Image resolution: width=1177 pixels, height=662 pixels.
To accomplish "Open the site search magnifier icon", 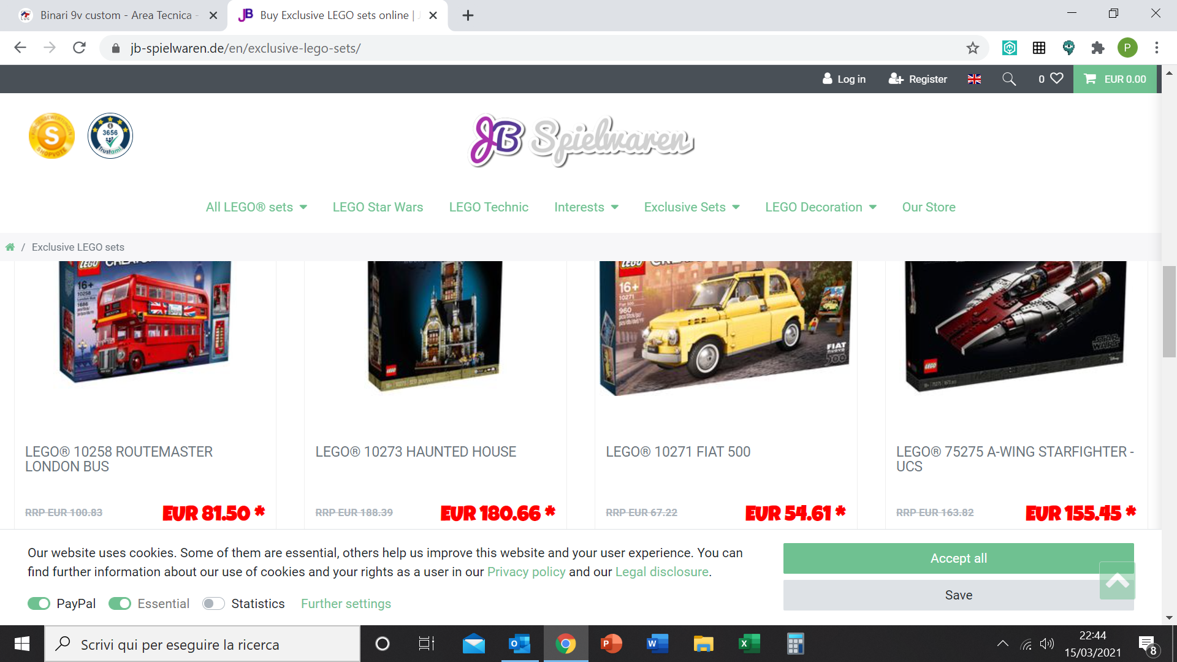I will coord(1009,79).
